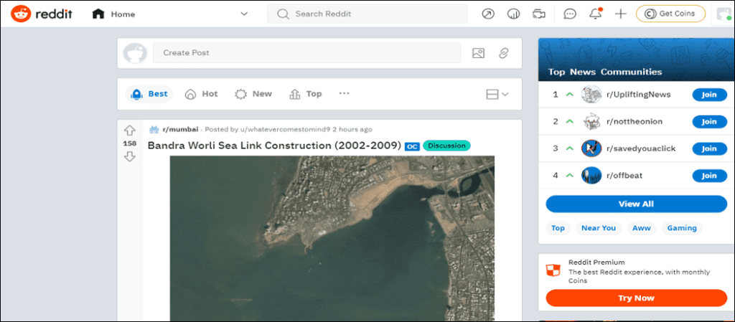The height and width of the screenshot is (322, 735).
Task: Click View All news communities button
Action: [x=636, y=204]
